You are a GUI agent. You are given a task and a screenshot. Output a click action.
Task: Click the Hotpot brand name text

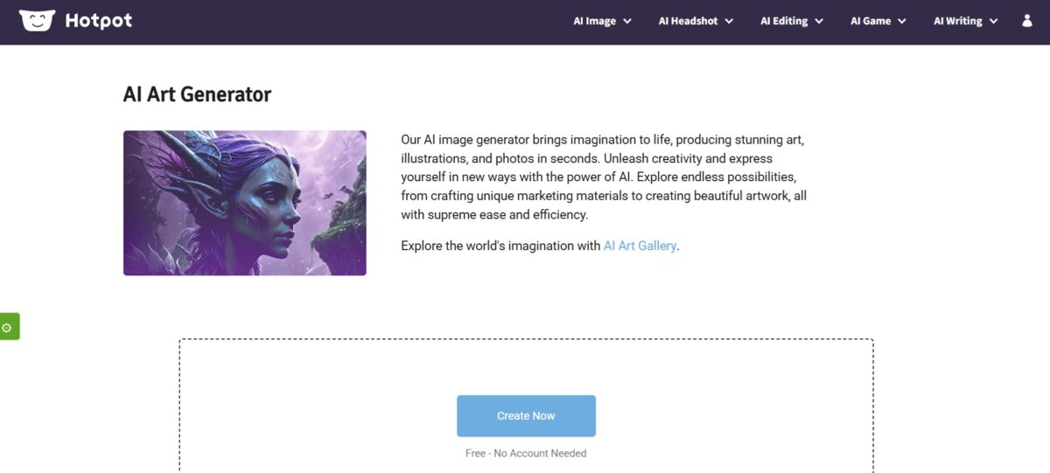pos(99,21)
